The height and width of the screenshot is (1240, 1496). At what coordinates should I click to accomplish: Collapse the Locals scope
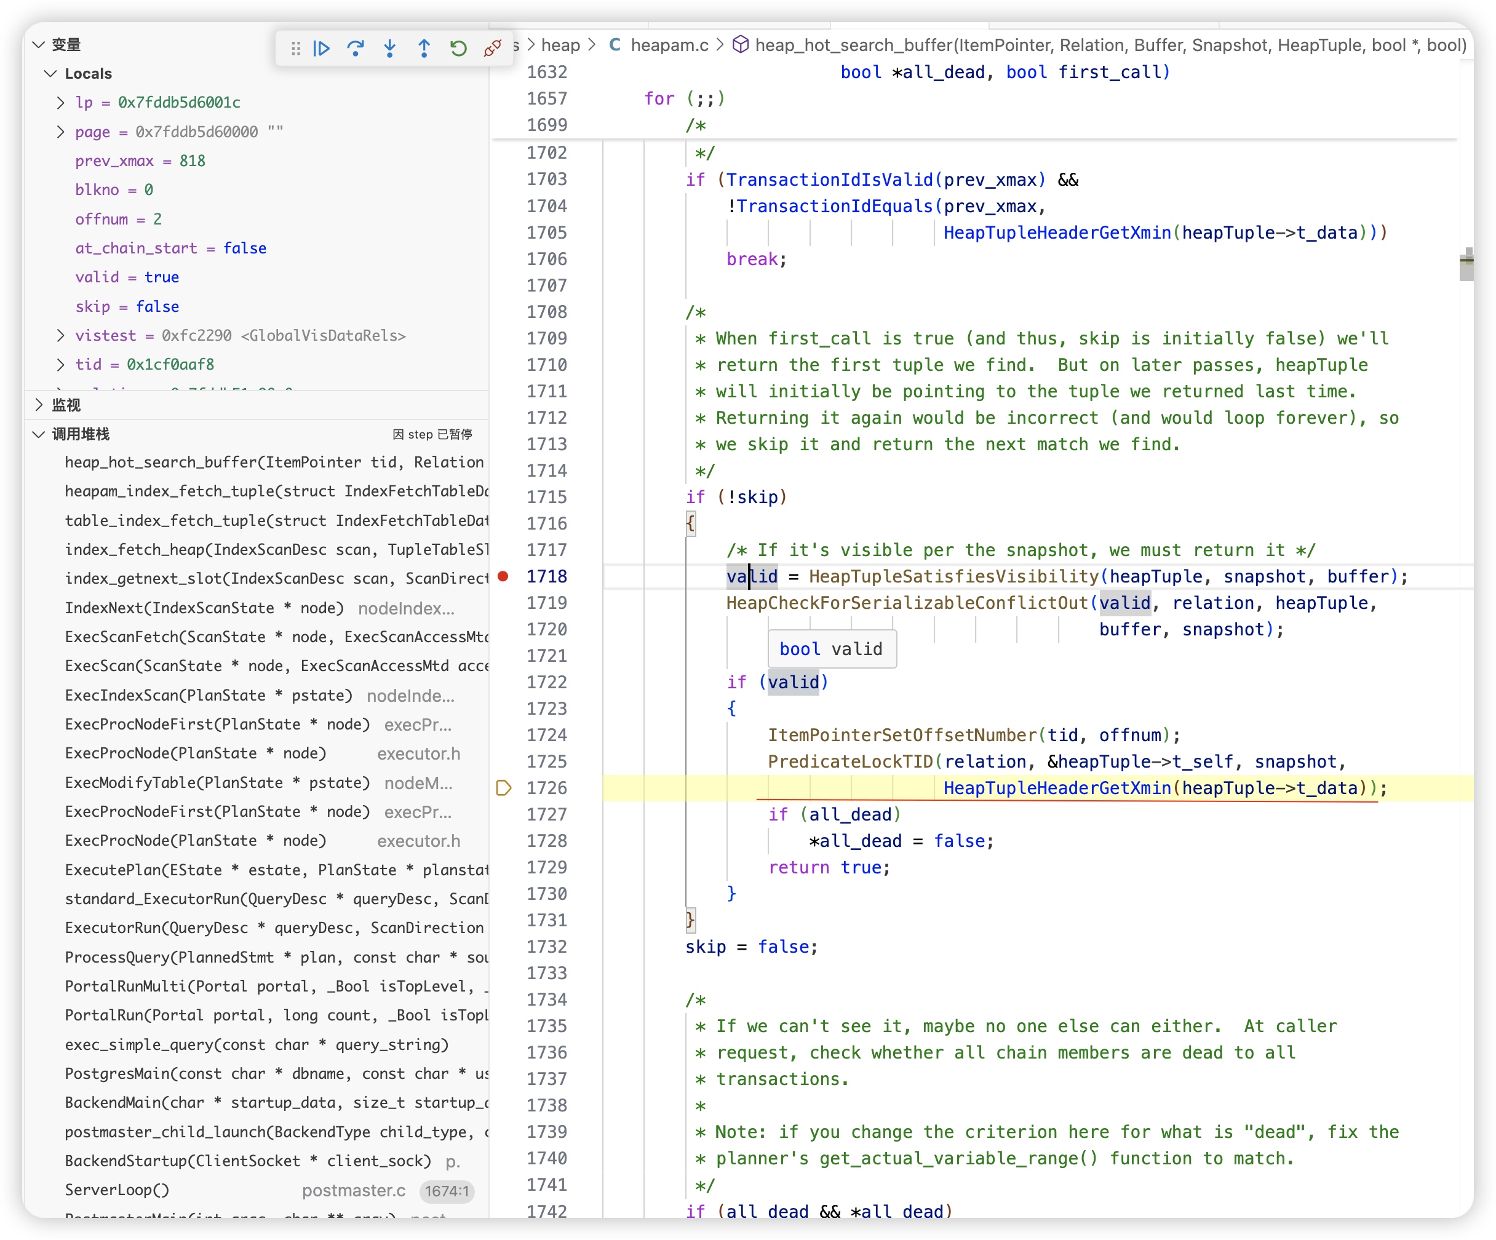tap(50, 73)
